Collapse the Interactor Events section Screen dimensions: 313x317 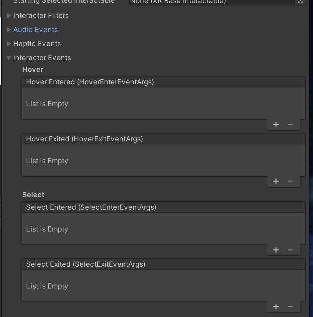(x=9, y=58)
